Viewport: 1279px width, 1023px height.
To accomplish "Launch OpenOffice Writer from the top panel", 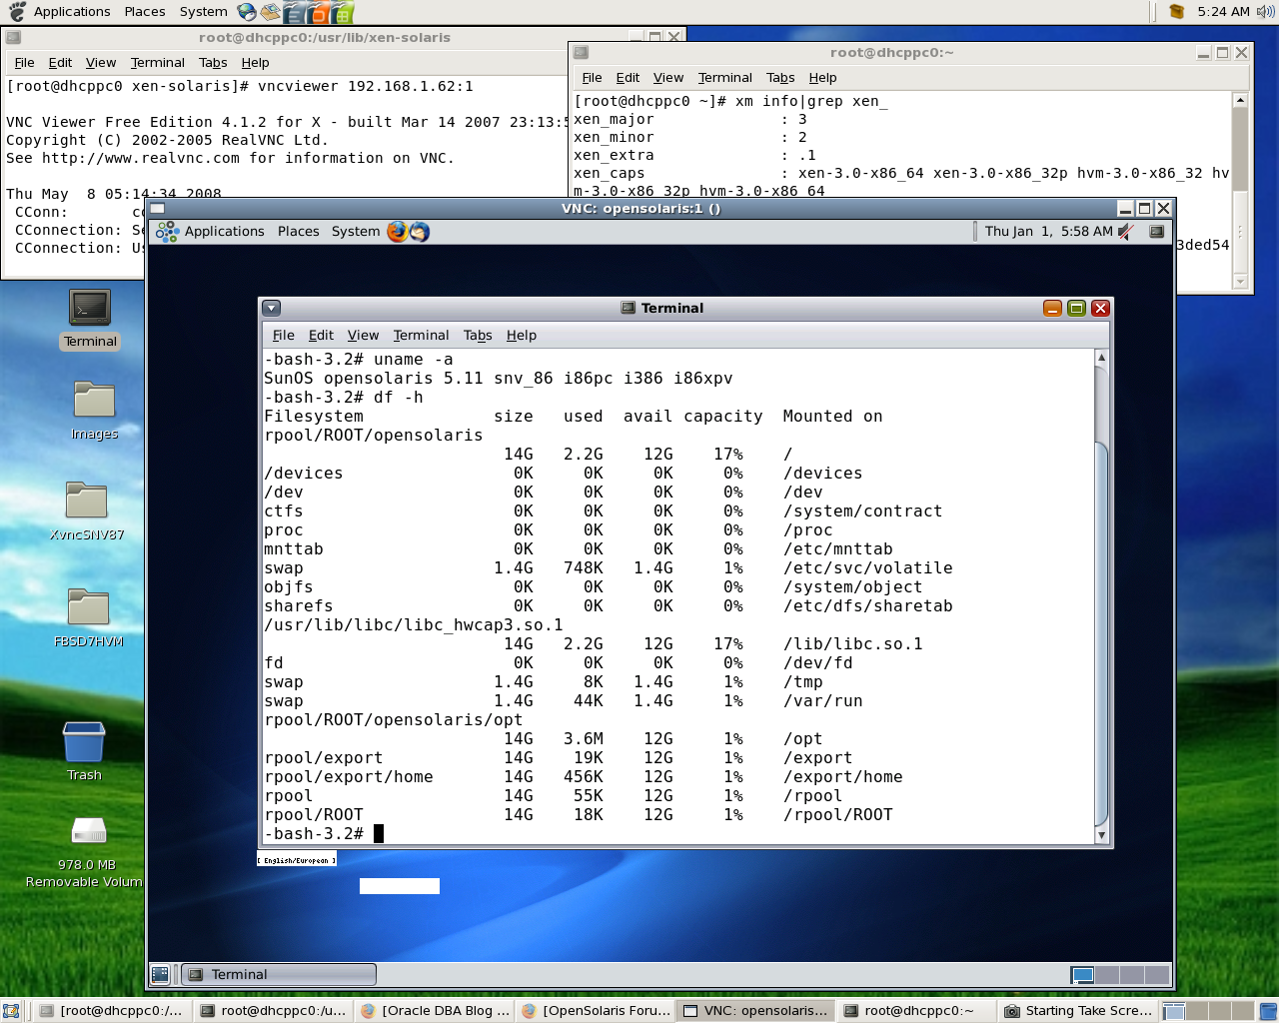I will pyautogui.click(x=294, y=12).
